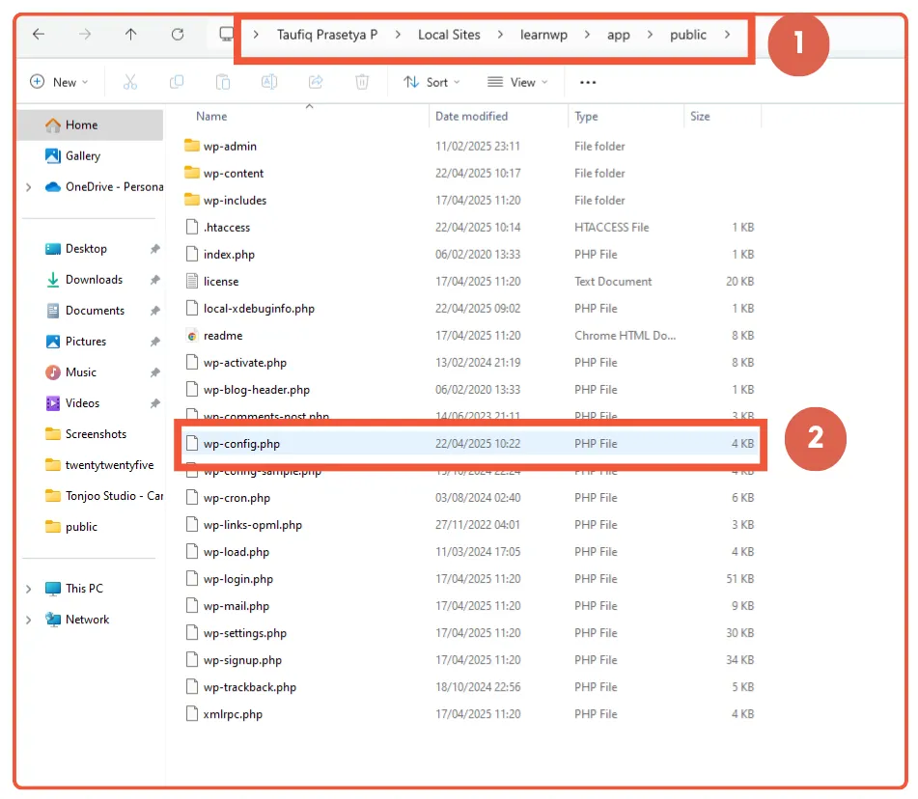The width and height of the screenshot is (918, 799).
Task: Open the New item menu
Action: tap(60, 82)
